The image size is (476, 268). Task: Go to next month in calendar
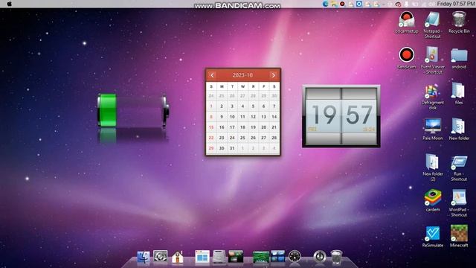273,75
